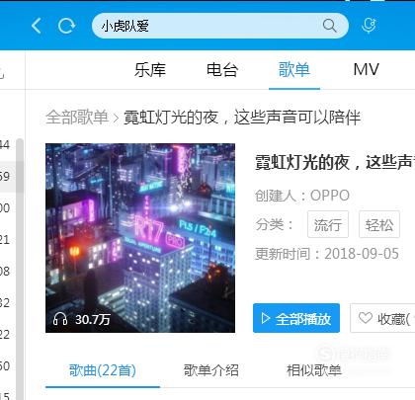The image size is (415, 400).
Task: Click the left sidebar vertical scrollbar
Action: (x=20, y=269)
